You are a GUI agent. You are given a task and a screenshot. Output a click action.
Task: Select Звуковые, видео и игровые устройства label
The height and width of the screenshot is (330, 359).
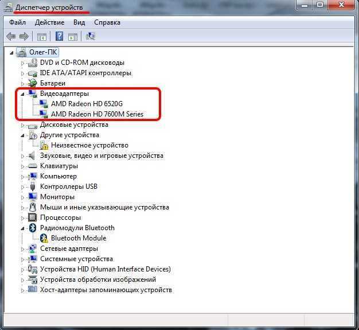(102, 156)
